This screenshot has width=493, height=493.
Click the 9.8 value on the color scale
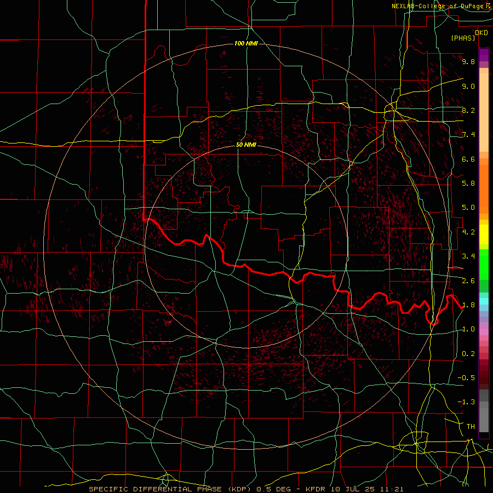tap(468, 61)
